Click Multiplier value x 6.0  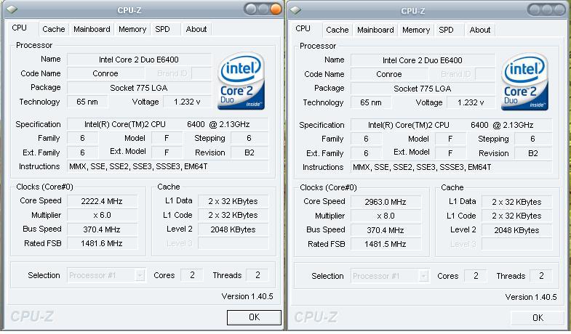pos(102,215)
